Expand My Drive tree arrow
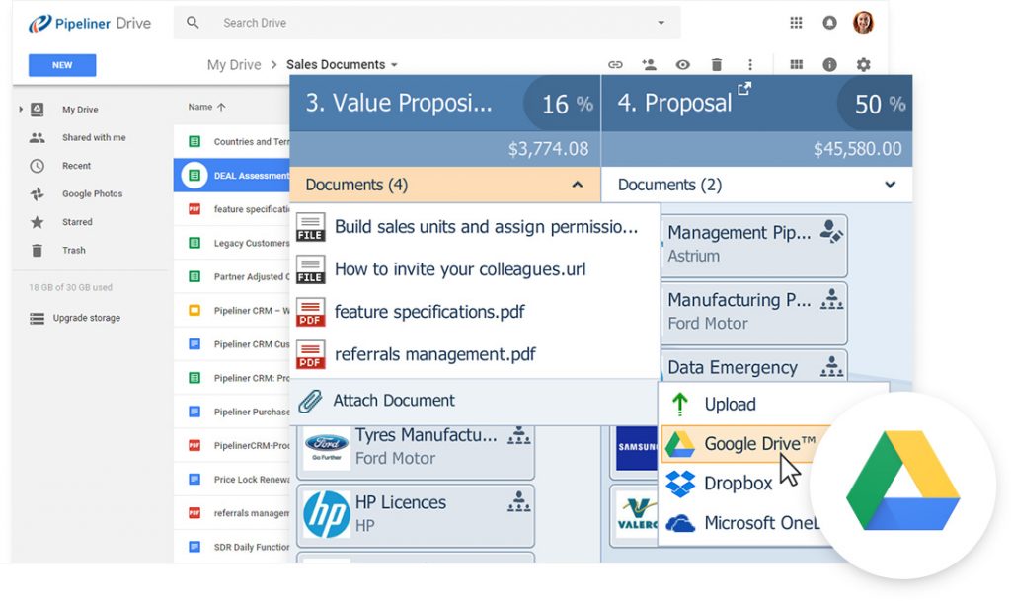The width and height of the screenshot is (1011, 601). pyautogui.click(x=21, y=110)
